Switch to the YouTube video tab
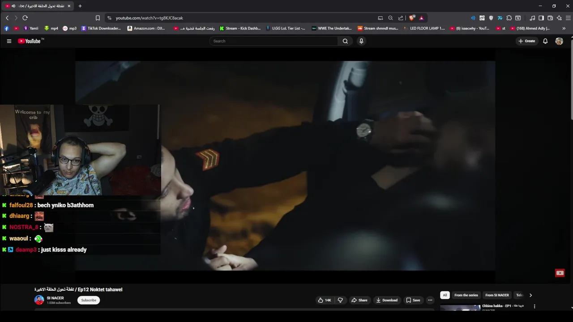Viewport: 573px width, 322px height. pyautogui.click(x=38, y=6)
